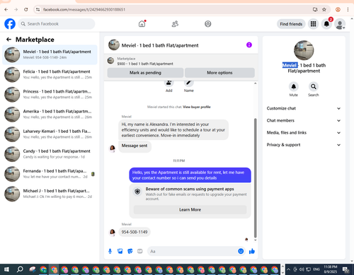Open Princess conversation in the chat list
The width and height of the screenshot is (354, 275).
coord(50,94)
